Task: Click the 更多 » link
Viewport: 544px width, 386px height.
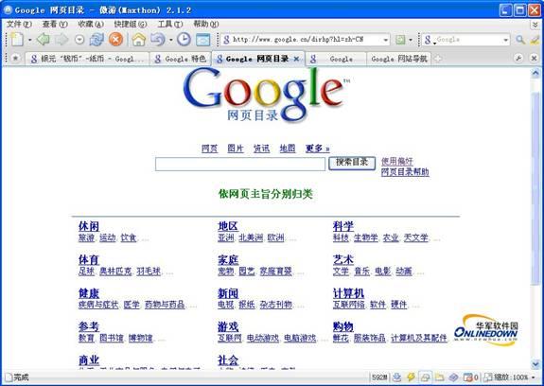Action: click(317, 149)
